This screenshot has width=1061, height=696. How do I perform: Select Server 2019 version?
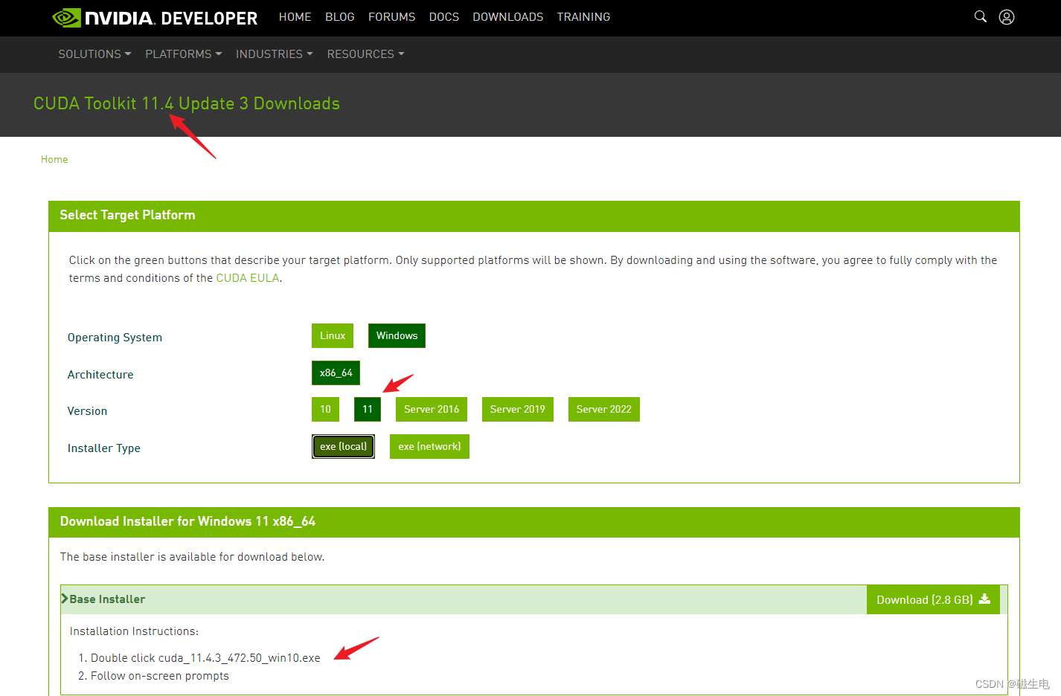(518, 409)
